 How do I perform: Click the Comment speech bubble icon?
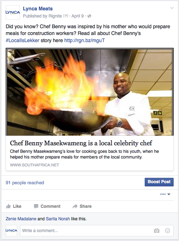click(36, 206)
